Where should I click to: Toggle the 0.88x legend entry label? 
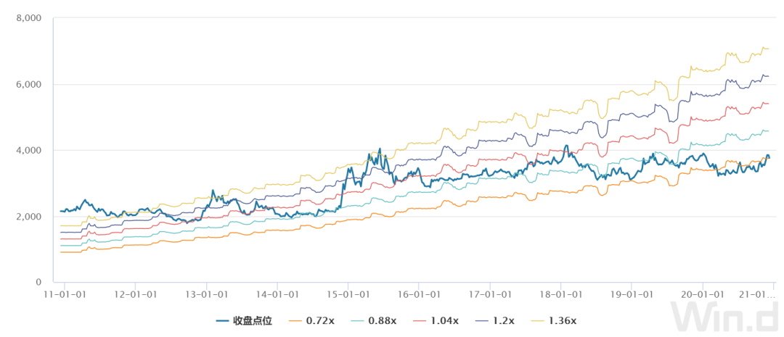pyautogui.click(x=383, y=320)
